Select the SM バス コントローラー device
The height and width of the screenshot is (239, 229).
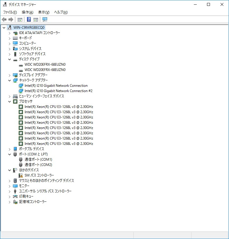click(x=39, y=175)
